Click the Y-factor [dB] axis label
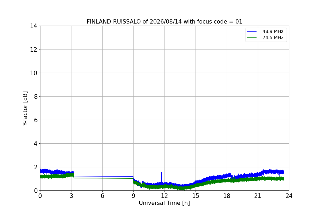The height and width of the screenshot is (214, 321). pyautogui.click(x=25, y=108)
